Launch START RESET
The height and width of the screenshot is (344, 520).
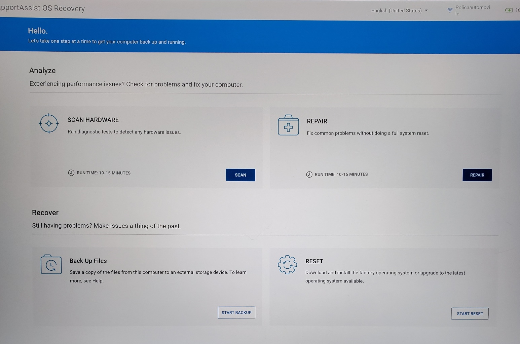[470, 314]
